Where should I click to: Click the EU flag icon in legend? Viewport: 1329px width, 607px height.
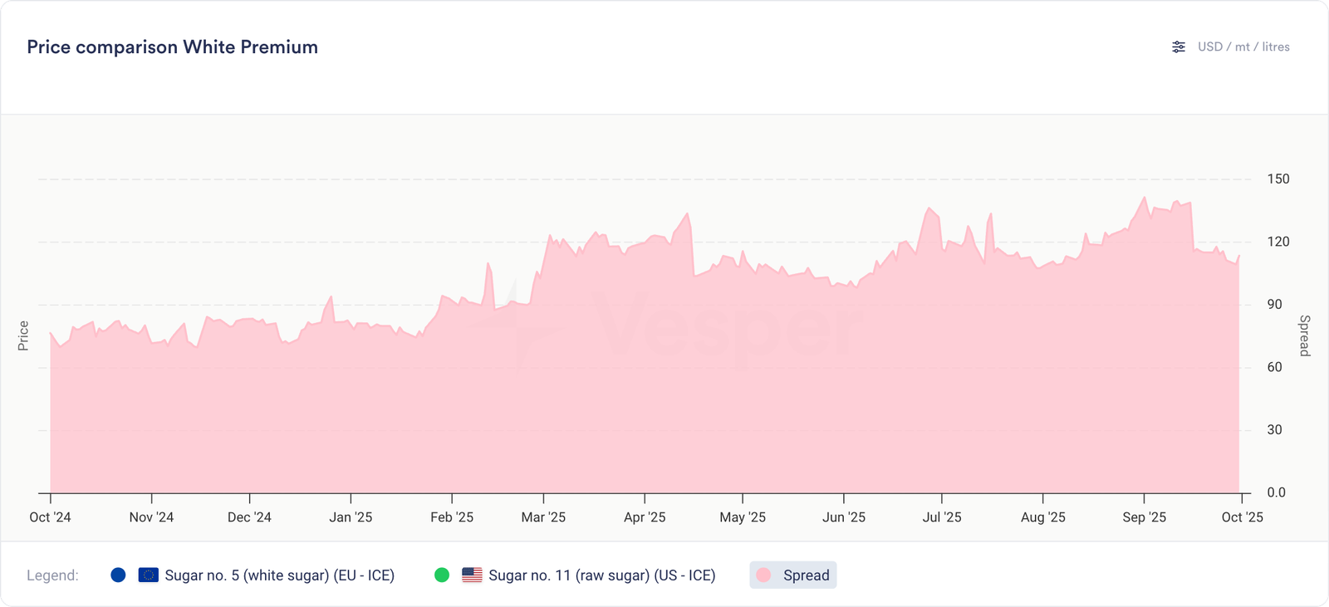(149, 575)
